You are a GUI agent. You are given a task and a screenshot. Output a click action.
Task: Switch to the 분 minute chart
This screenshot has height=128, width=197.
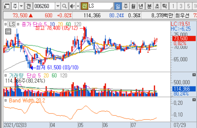[x=149, y=6]
